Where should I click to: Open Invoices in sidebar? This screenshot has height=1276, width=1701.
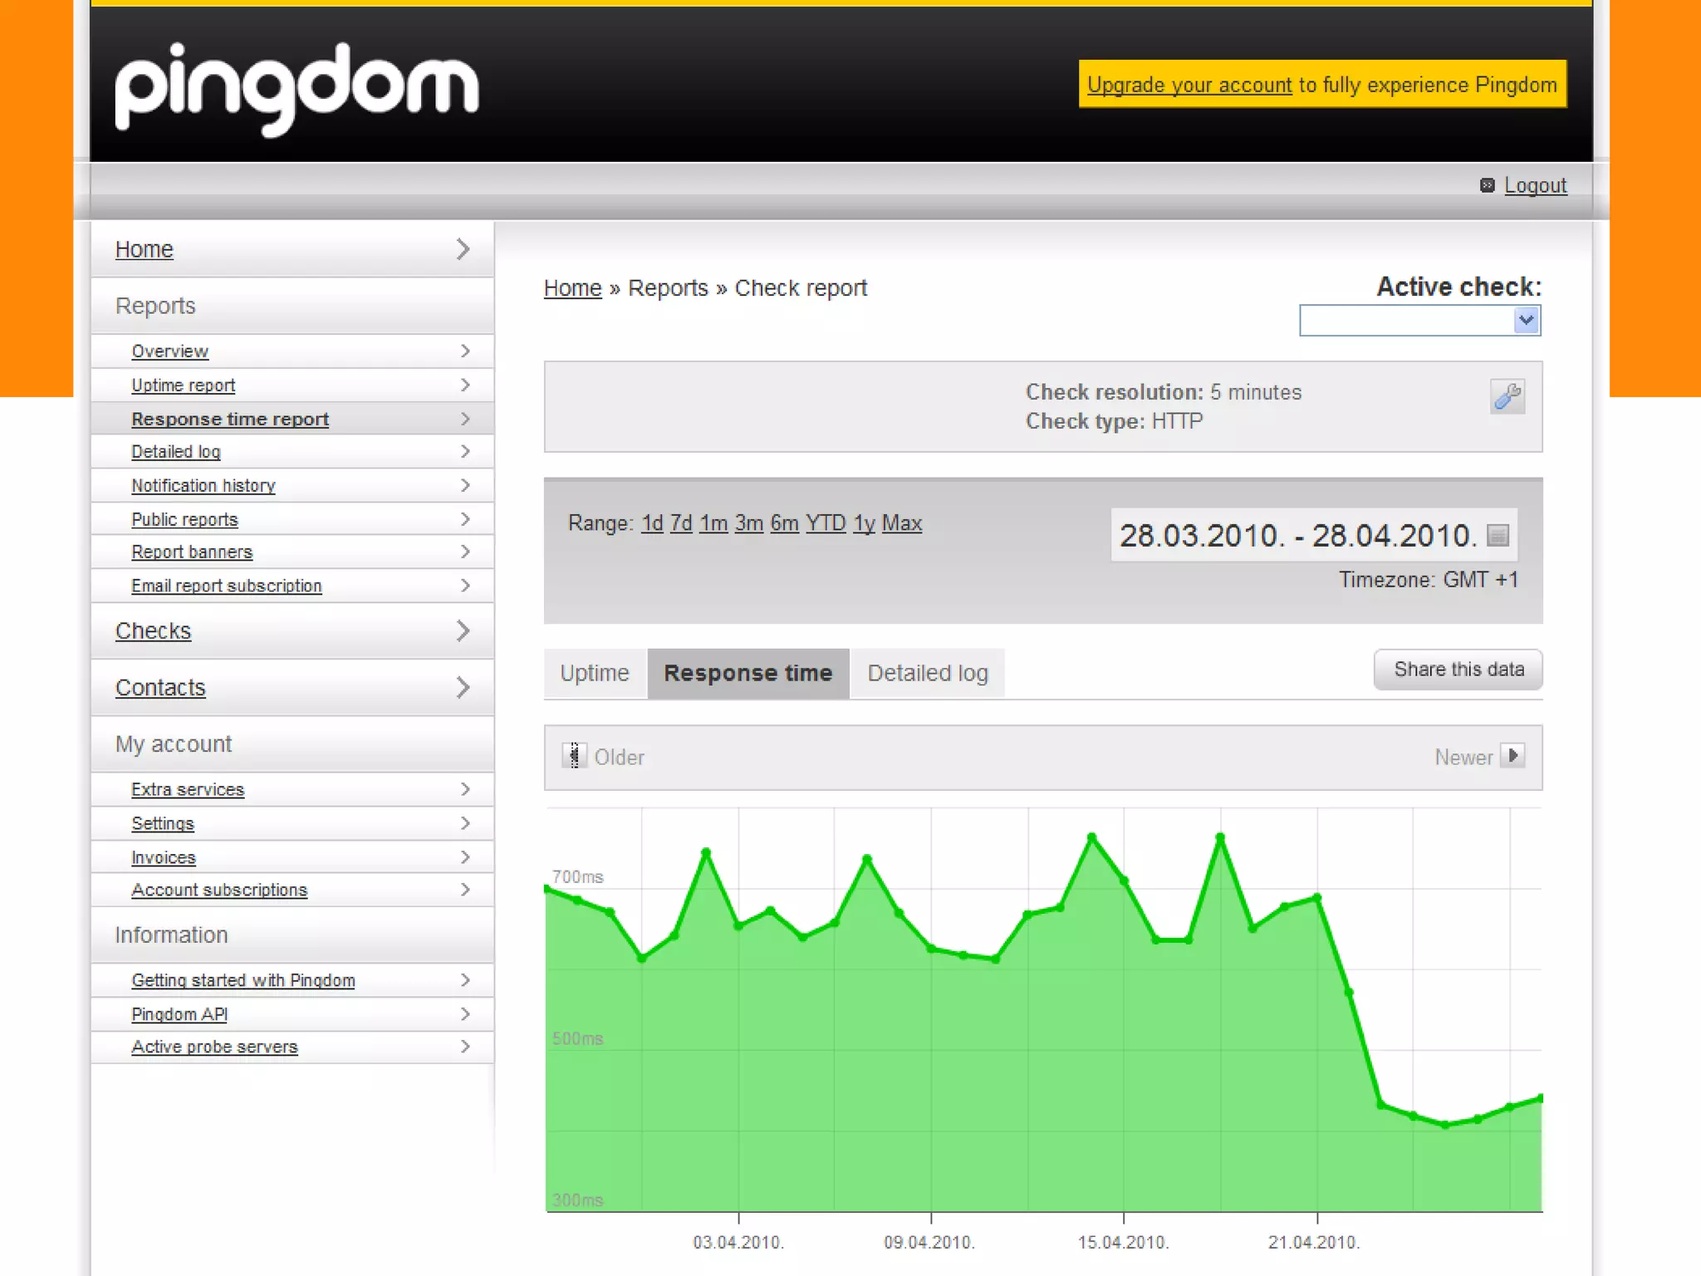(164, 858)
